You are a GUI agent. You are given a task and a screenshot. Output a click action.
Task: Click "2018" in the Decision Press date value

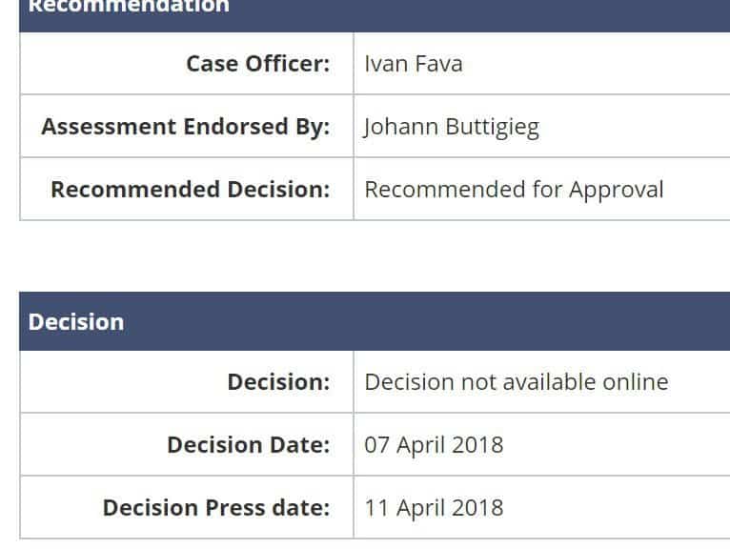[x=479, y=507]
